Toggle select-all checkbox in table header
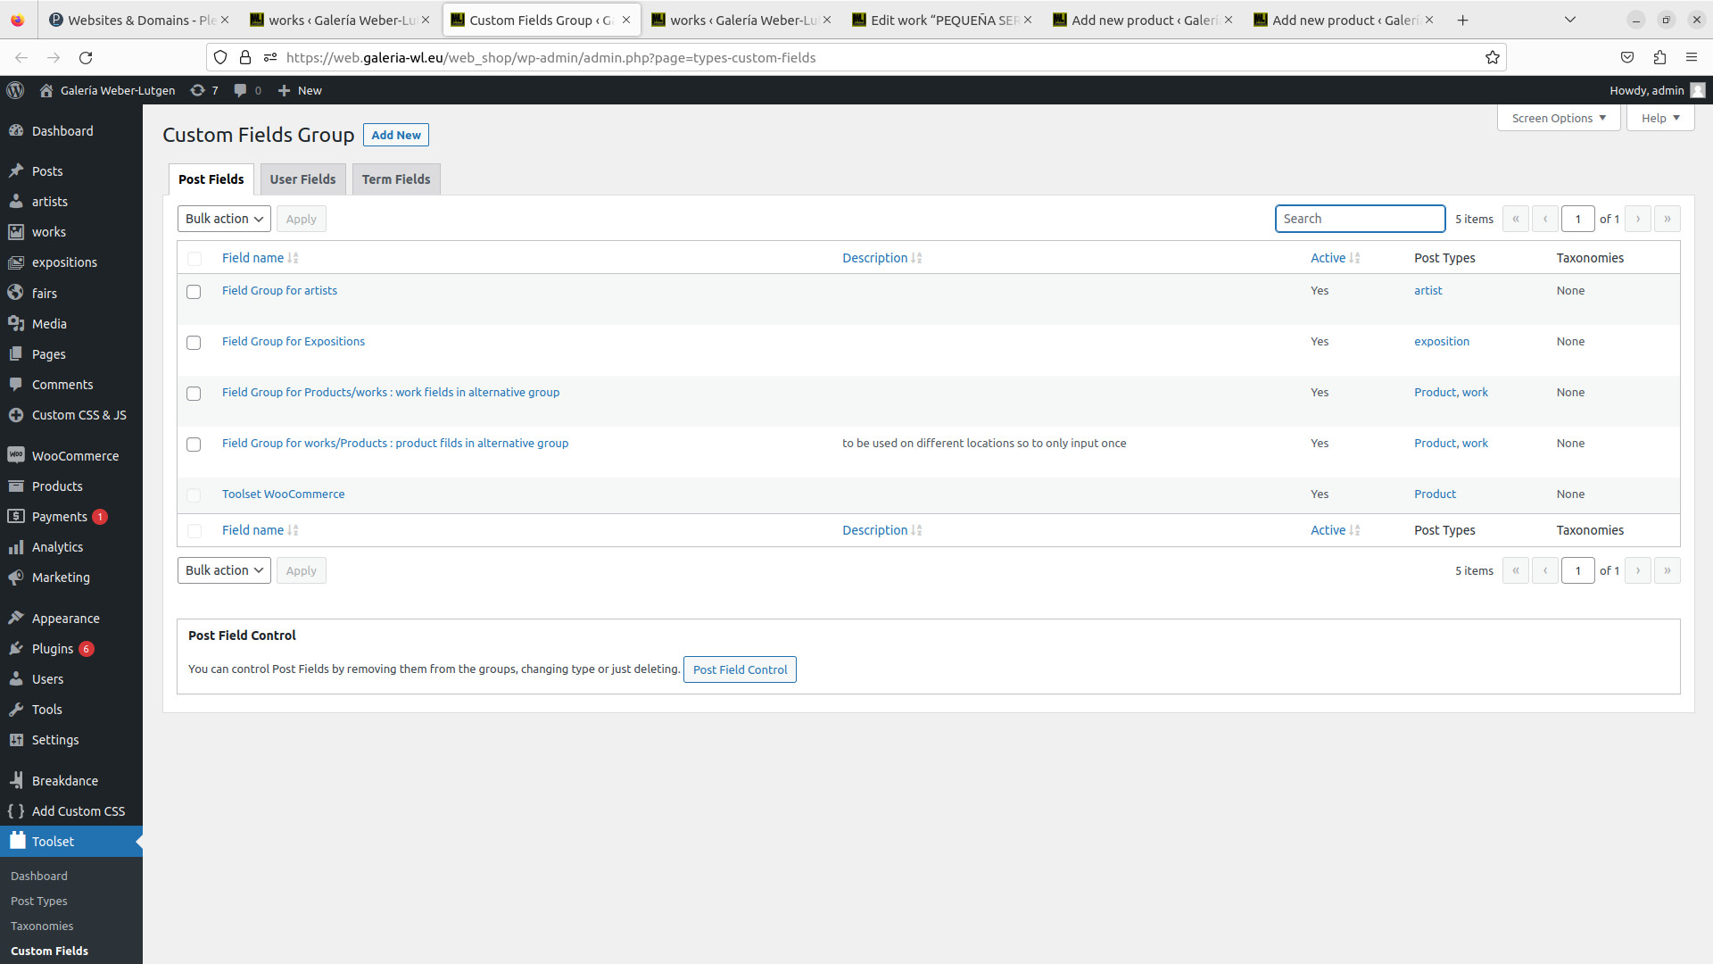 [x=194, y=259]
